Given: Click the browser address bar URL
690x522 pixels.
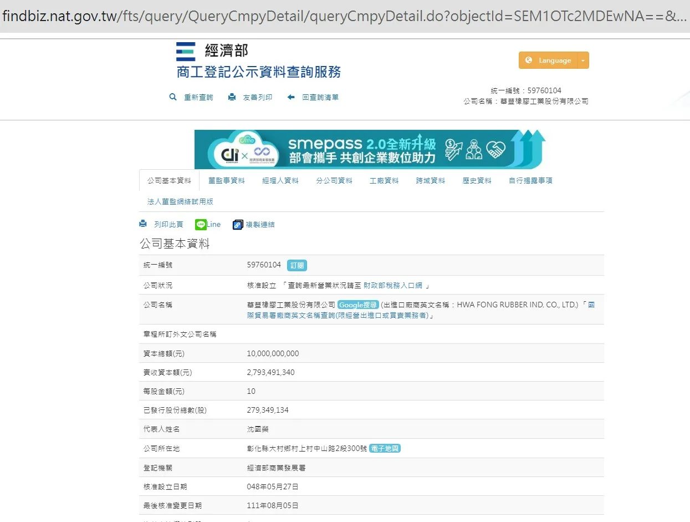Looking at the screenshot, I should (x=345, y=16).
